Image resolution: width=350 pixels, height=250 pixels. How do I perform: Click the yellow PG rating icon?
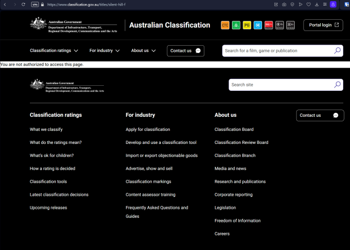(x=247, y=25)
